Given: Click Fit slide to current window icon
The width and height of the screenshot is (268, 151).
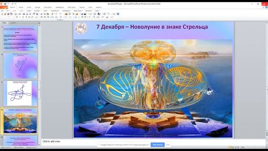Looking at the screenshot, I should (x=266, y=147).
